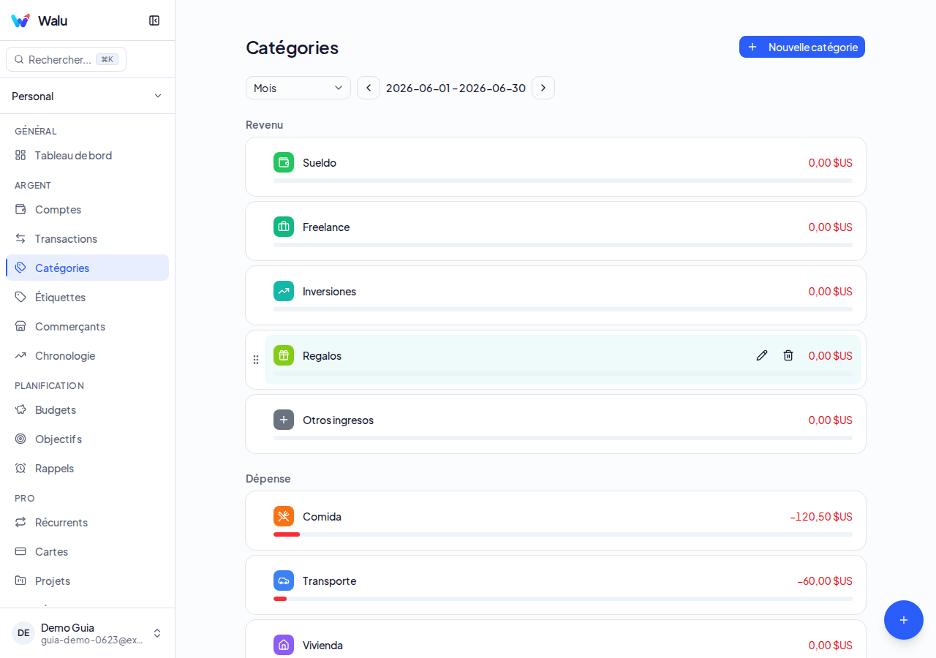
Task: Open the Vivienda category
Action: coord(556,639)
